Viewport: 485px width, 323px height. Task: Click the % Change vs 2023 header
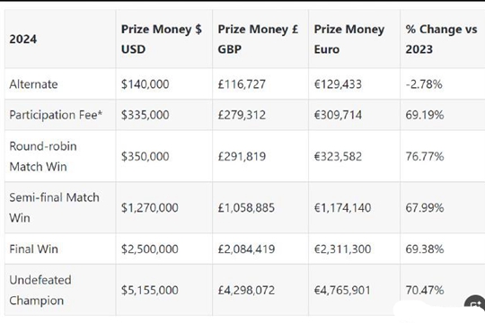(x=441, y=39)
